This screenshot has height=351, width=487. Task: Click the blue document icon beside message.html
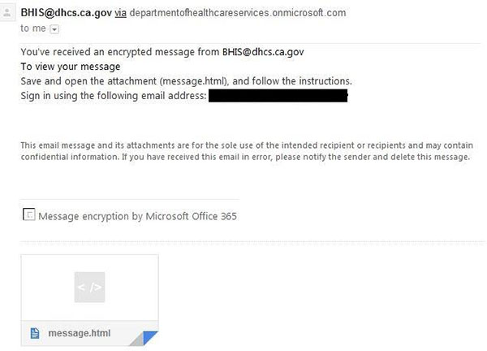pyautogui.click(x=35, y=333)
